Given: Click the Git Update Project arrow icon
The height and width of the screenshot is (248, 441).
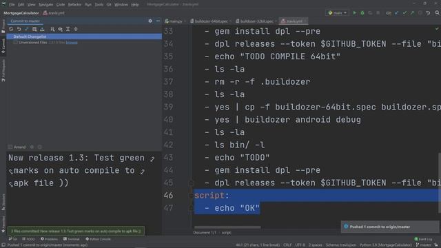Looking at the screenshot, I should tap(397, 13).
